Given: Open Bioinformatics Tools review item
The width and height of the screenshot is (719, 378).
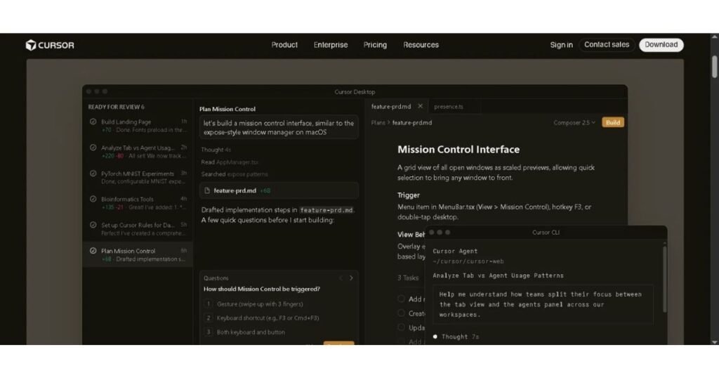Looking at the screenshot, I should tap(138, 203).
